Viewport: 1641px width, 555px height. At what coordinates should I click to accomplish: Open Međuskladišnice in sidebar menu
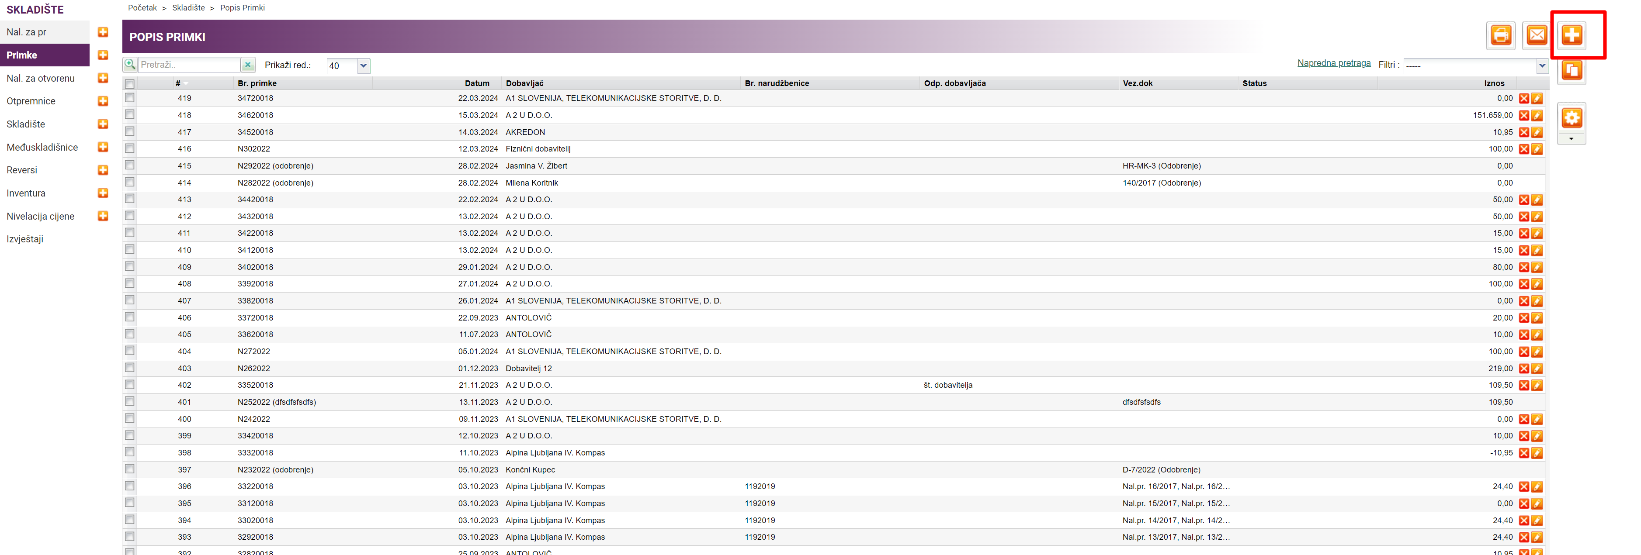click(x=42, y=147)
